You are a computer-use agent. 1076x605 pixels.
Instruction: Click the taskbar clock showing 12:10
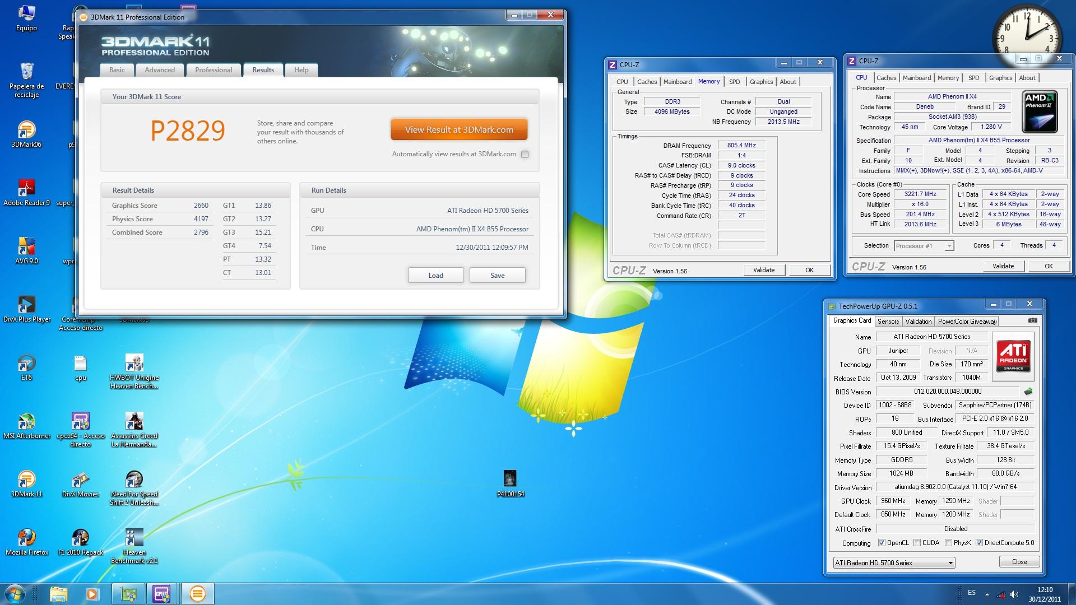(x=1045, y=594)
